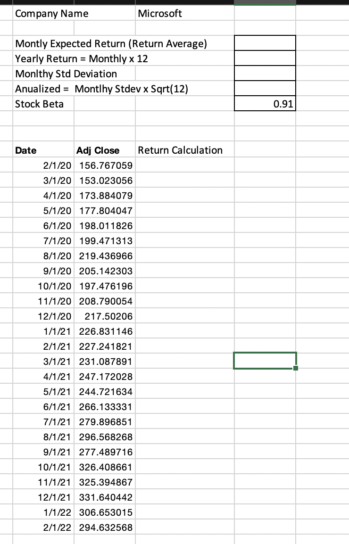Select price cell 231.087891
This screenshot has height=544, width=349.
(105, 362)
